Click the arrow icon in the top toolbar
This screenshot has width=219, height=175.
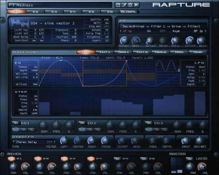pos(136,5)
